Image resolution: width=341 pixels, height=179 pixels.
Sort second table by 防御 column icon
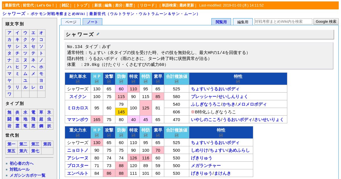121,135
